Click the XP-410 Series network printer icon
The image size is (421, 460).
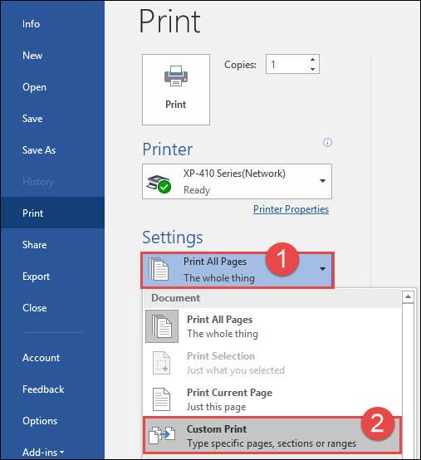pyautogui.click(x=159, y=184)
